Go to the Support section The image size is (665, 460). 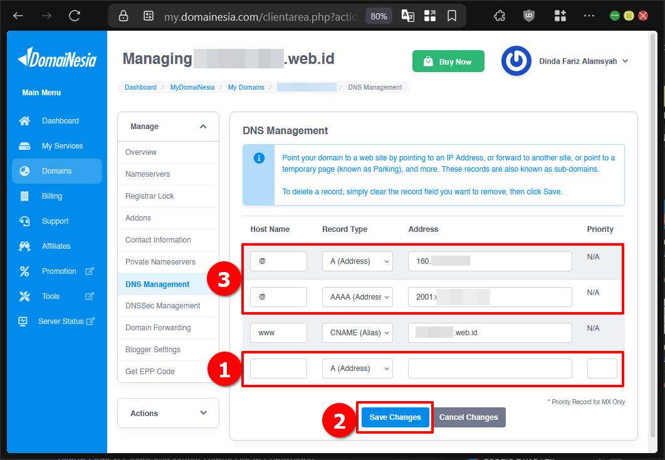click(x=56, y=221)
